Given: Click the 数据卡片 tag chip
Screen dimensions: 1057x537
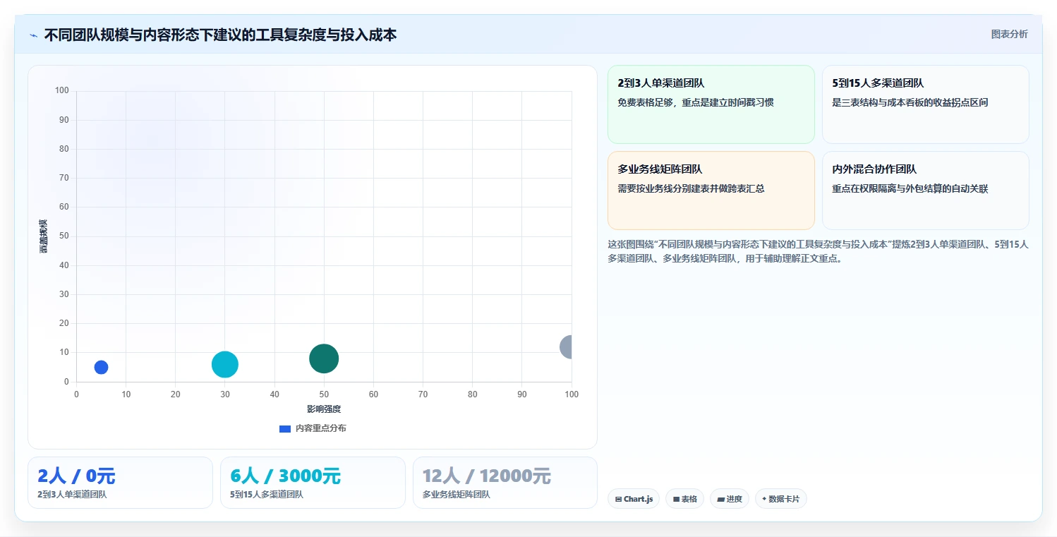Looking at the screenshot, I should [x=780, y=499].
